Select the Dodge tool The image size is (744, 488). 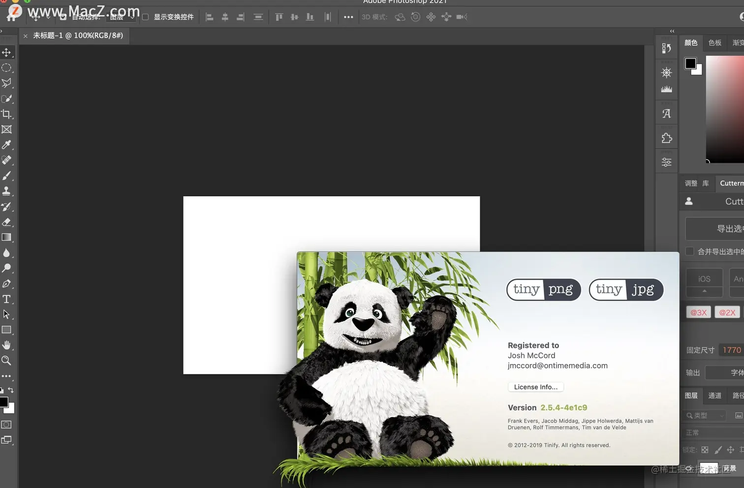click(6, 268)
